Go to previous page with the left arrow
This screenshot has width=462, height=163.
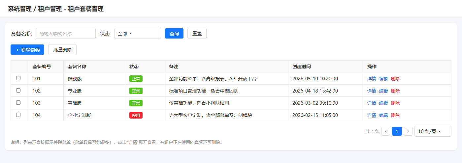[x=385, y=131]
